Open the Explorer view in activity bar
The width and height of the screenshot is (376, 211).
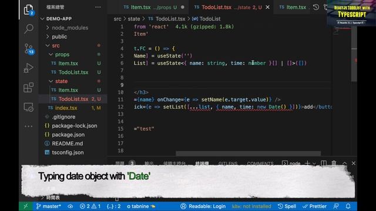[29, 10]
